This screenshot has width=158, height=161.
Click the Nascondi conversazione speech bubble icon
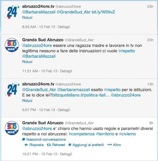point(24,139)
